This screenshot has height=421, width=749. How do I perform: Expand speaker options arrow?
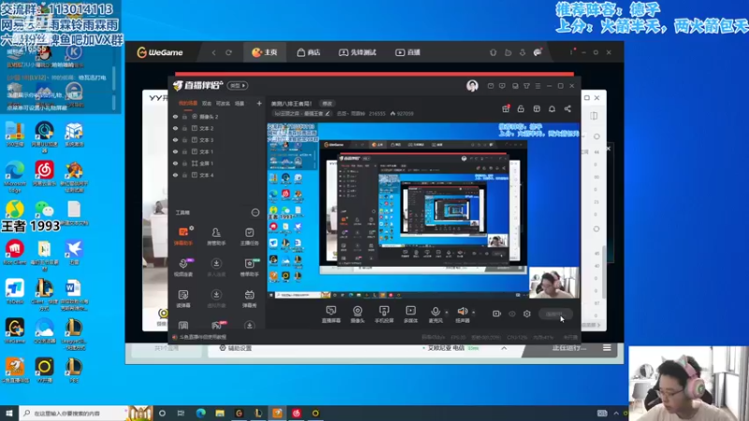[474, 312]
